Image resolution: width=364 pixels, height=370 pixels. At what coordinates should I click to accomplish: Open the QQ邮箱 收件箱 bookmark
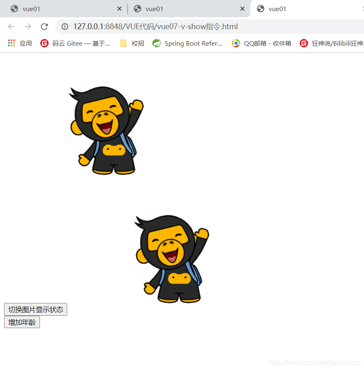tap(261, 44)
